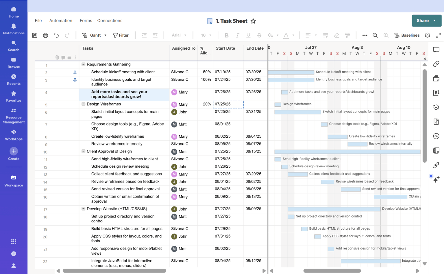Open the Attachments panel
This screenshot has height=274, width=444.
pos(436,64)
